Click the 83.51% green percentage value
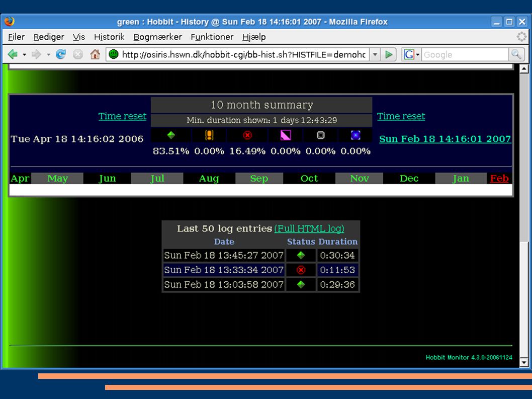The image size is (532, 399). coord(170,151)
